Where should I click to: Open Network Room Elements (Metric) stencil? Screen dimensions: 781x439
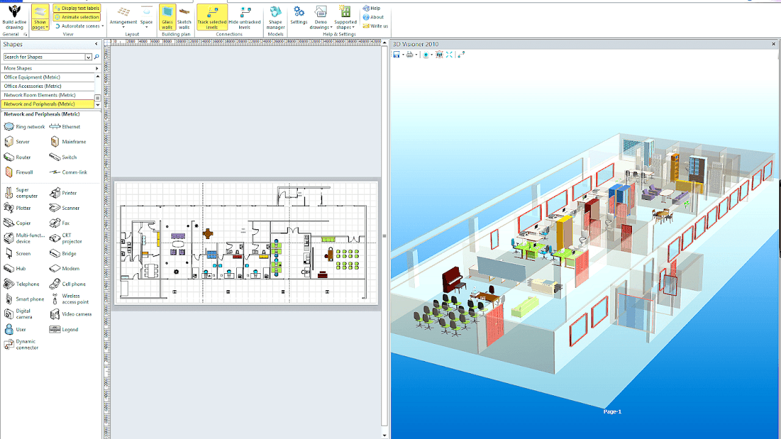[48, 95]
